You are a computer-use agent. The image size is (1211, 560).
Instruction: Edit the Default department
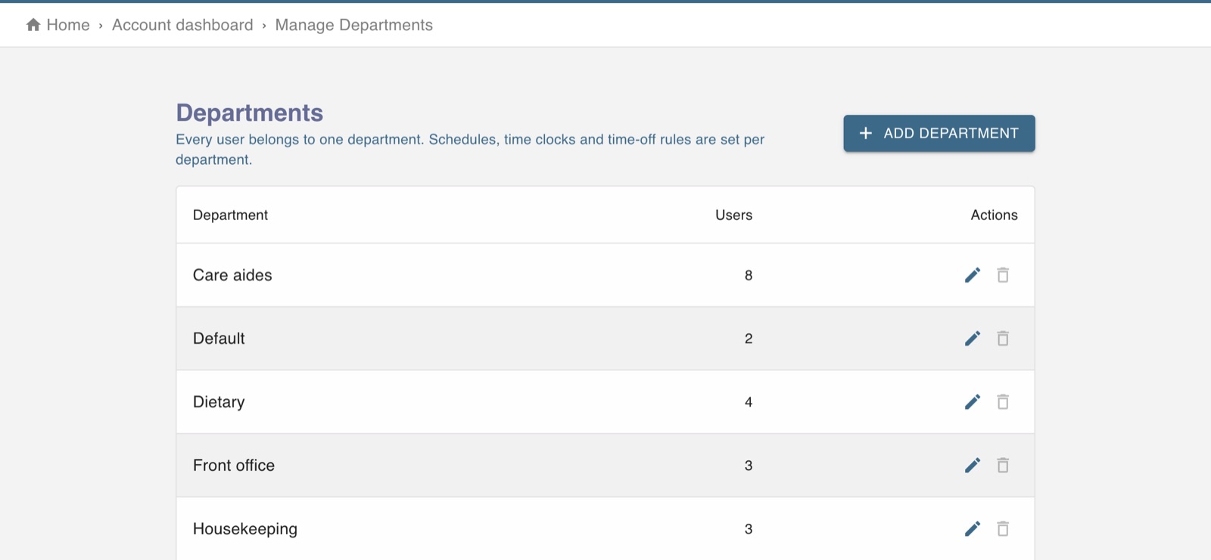pos(973,339)
